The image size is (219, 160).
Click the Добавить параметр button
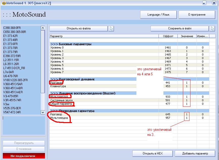[195, 153]
